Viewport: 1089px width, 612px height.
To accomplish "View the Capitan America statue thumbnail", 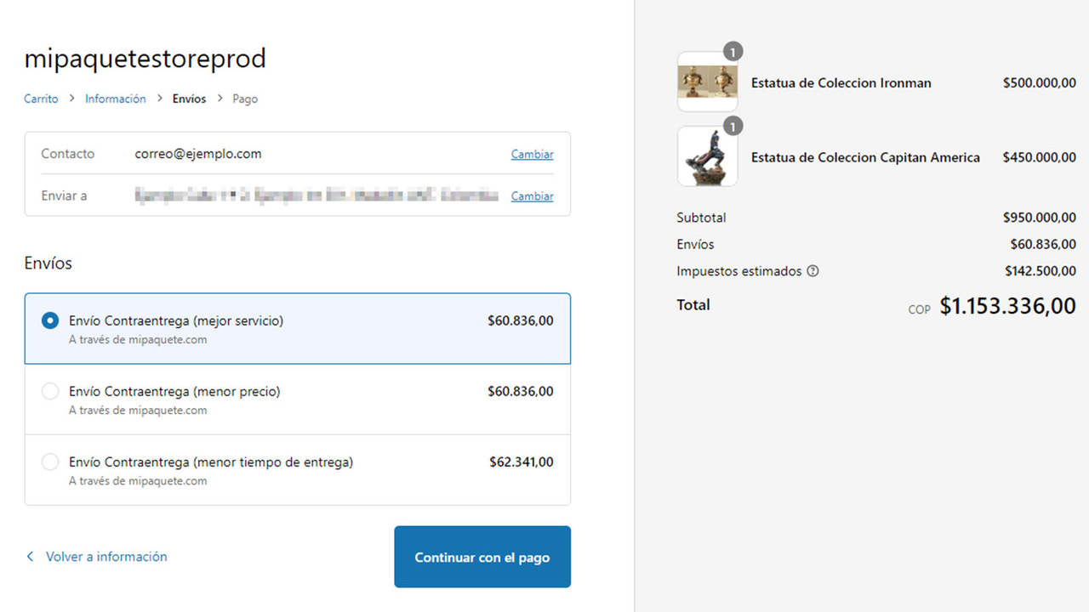I will (x=707, y=156).
